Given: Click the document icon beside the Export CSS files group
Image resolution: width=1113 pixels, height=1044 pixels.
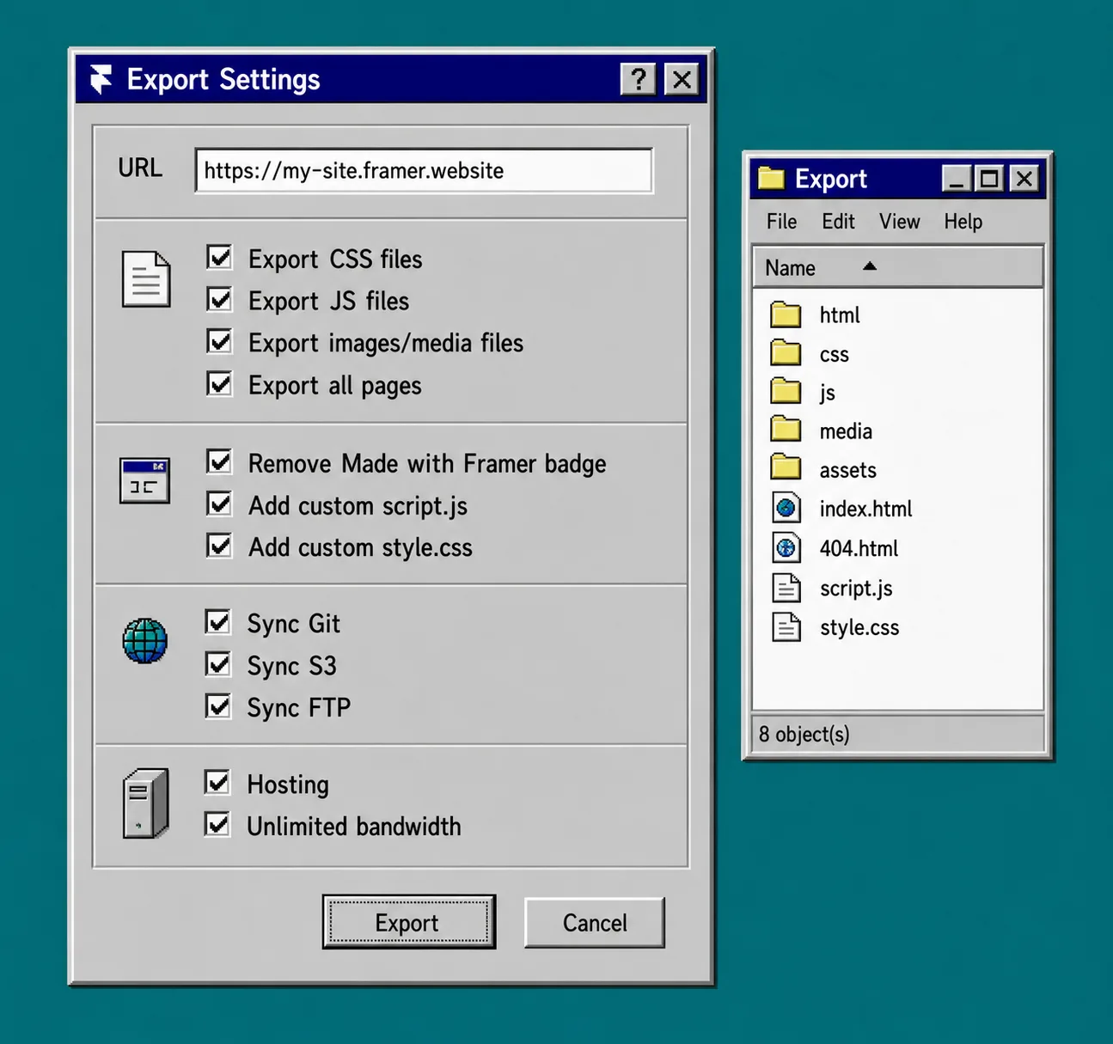Looking at the screenshot, I should [145, 279].
